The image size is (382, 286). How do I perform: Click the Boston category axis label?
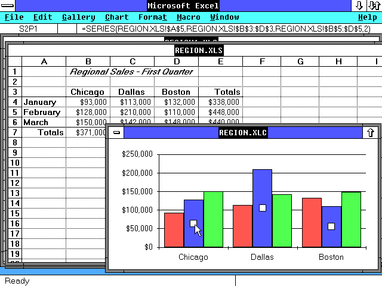click(331, 257)
